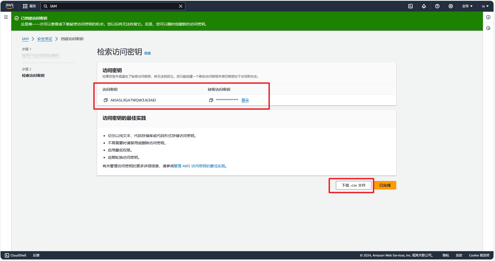Open the info panel icon at right

(488, 17)
